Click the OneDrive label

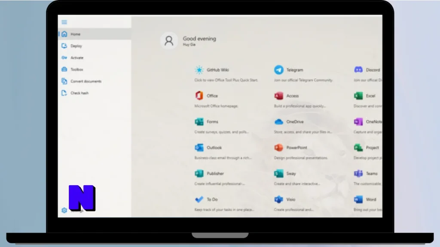pos(295,121)
